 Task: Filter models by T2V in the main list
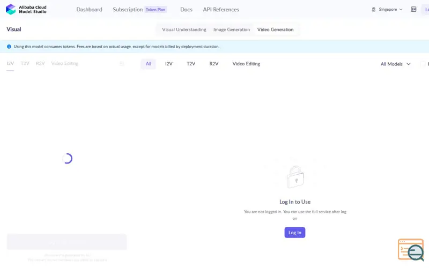tap(191, 64)
